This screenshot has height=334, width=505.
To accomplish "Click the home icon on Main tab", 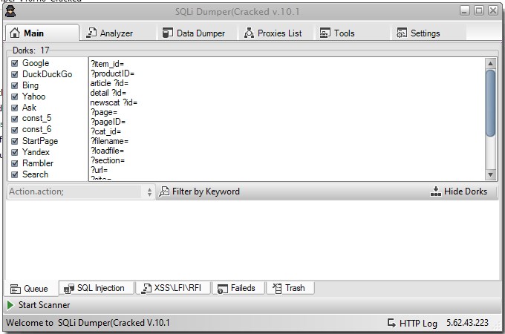I will (15, 33).
